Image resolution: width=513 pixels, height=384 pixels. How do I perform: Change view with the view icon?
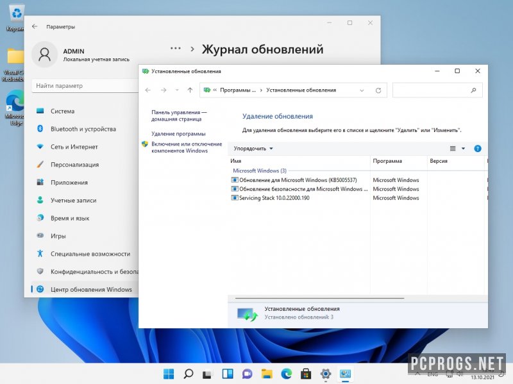click(x=453, y=149)
